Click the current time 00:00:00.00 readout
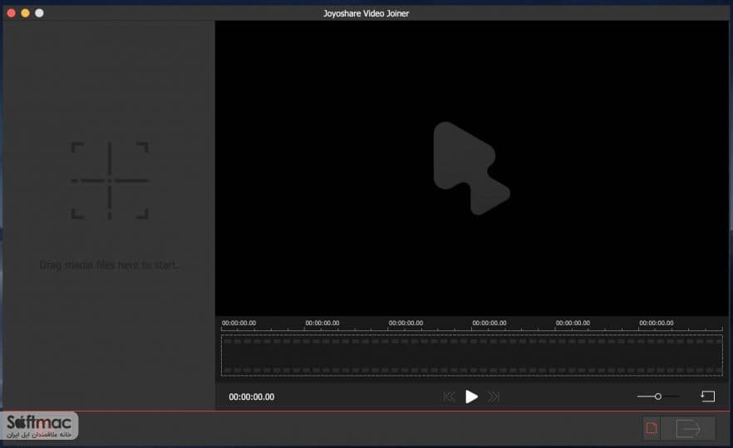The image size is (733, 448). coord(252,397)
